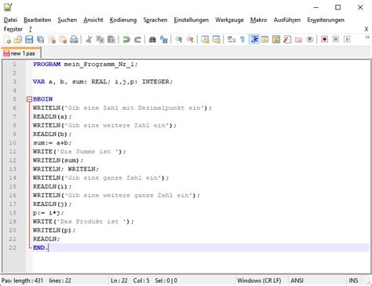Screen dimensions: 372x286
Task: Expand the toolbar overflow chevron
Action: point(367,38)
